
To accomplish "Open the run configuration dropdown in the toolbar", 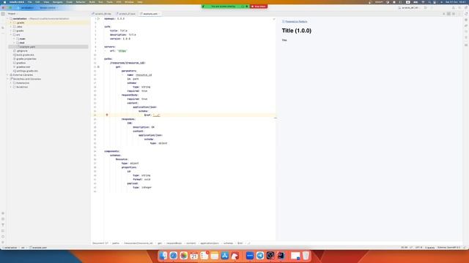I will pyautogui.click(x=409, y=8).
